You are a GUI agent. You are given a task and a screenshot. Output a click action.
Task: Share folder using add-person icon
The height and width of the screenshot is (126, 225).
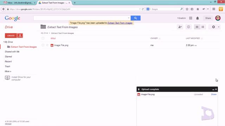click(180, 27)
